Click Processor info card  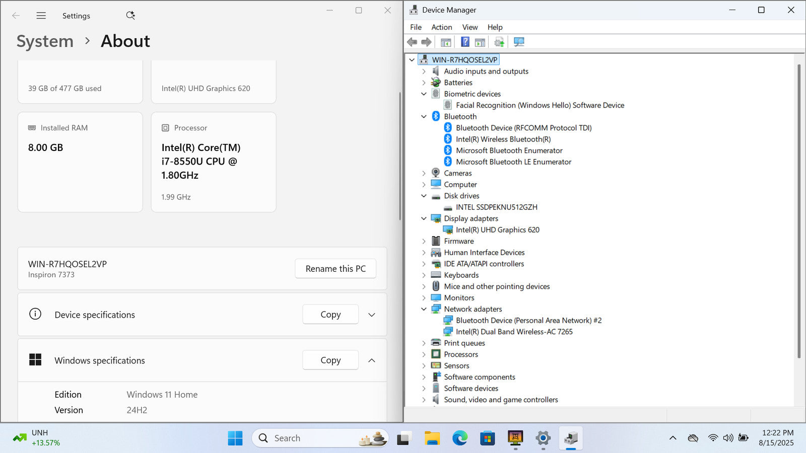click(x=214, y=162)
